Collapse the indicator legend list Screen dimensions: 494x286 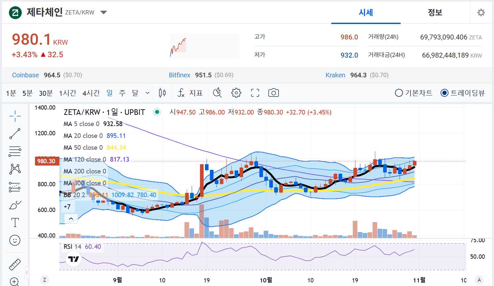pos(71,219)
